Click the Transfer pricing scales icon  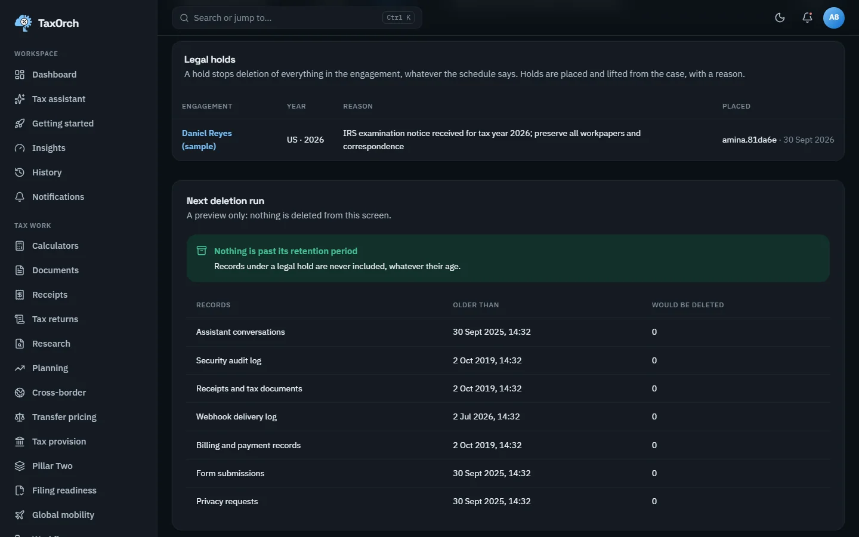pyautogui.click(x=20, y=417)
